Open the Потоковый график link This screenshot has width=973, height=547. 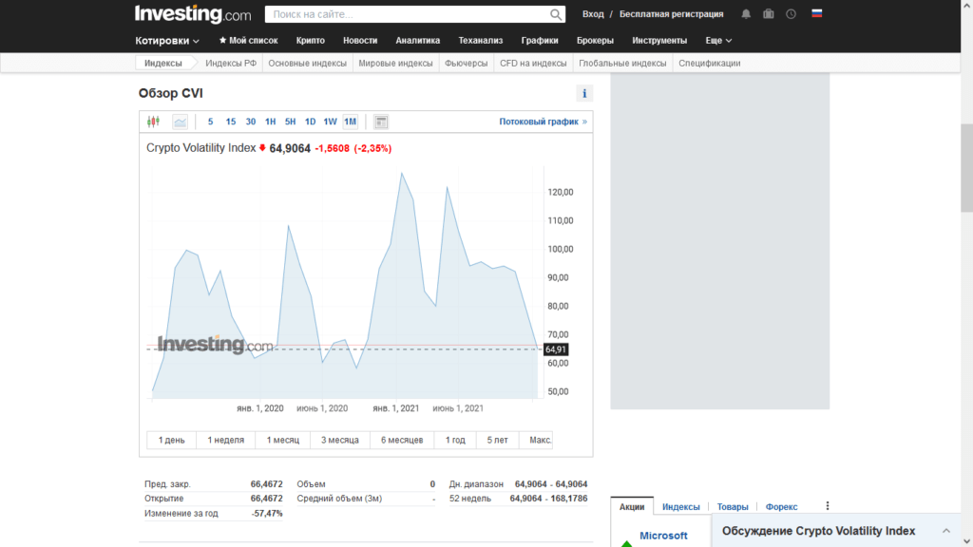pos(543,122)
